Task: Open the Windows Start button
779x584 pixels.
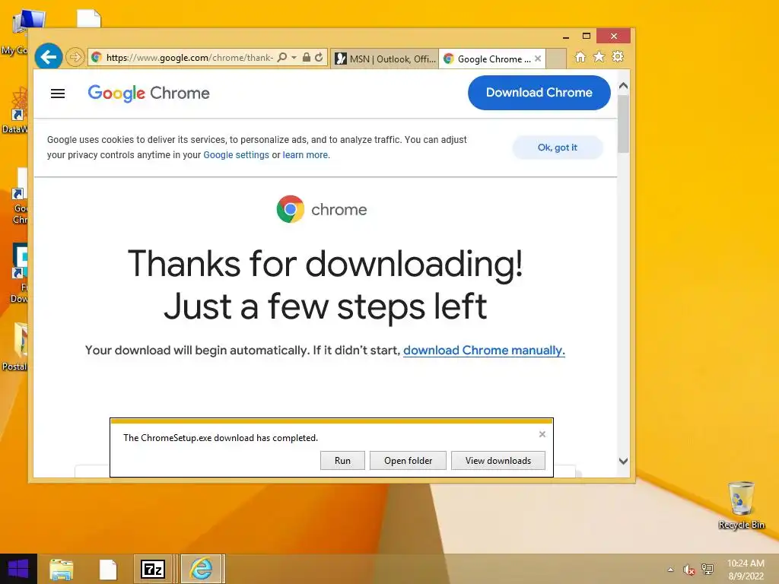Action: (18, 569)
